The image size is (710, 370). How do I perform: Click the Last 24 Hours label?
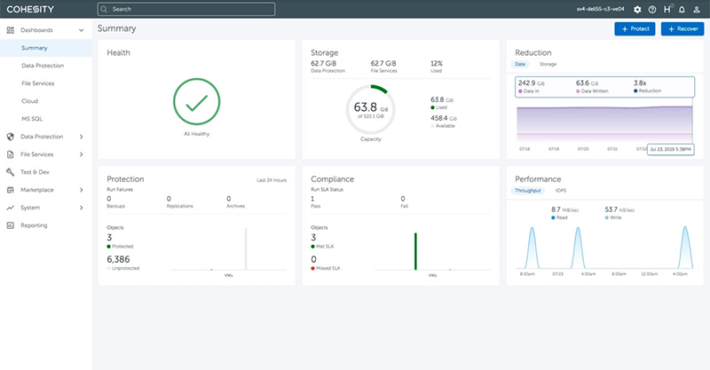tap(272, 180)
